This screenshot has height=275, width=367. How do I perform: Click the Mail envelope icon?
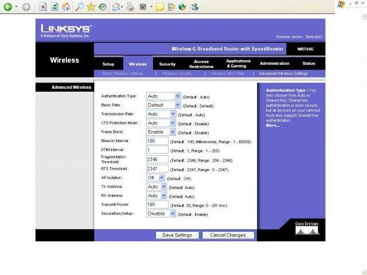coord(116,7)
